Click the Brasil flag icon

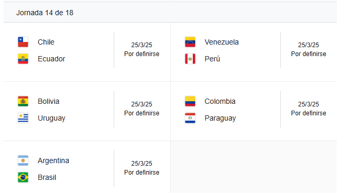point(23,177)
